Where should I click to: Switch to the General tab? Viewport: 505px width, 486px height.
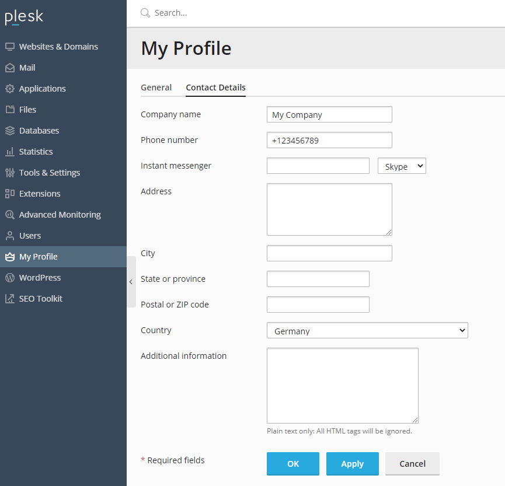click(x=156, y=88)
